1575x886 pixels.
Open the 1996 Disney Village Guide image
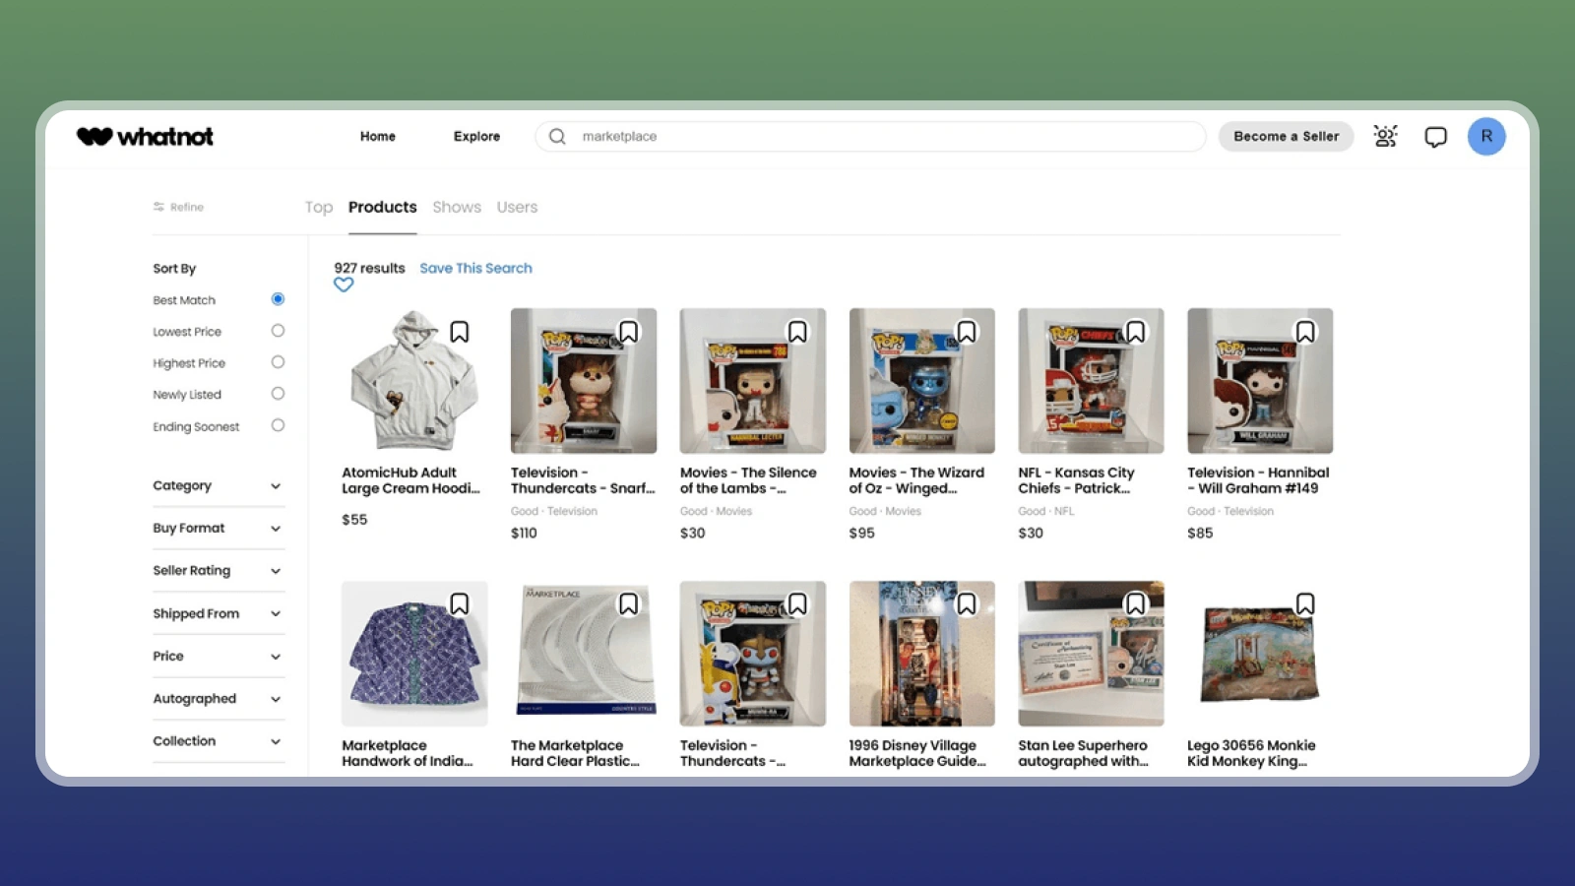coord(922,654)
